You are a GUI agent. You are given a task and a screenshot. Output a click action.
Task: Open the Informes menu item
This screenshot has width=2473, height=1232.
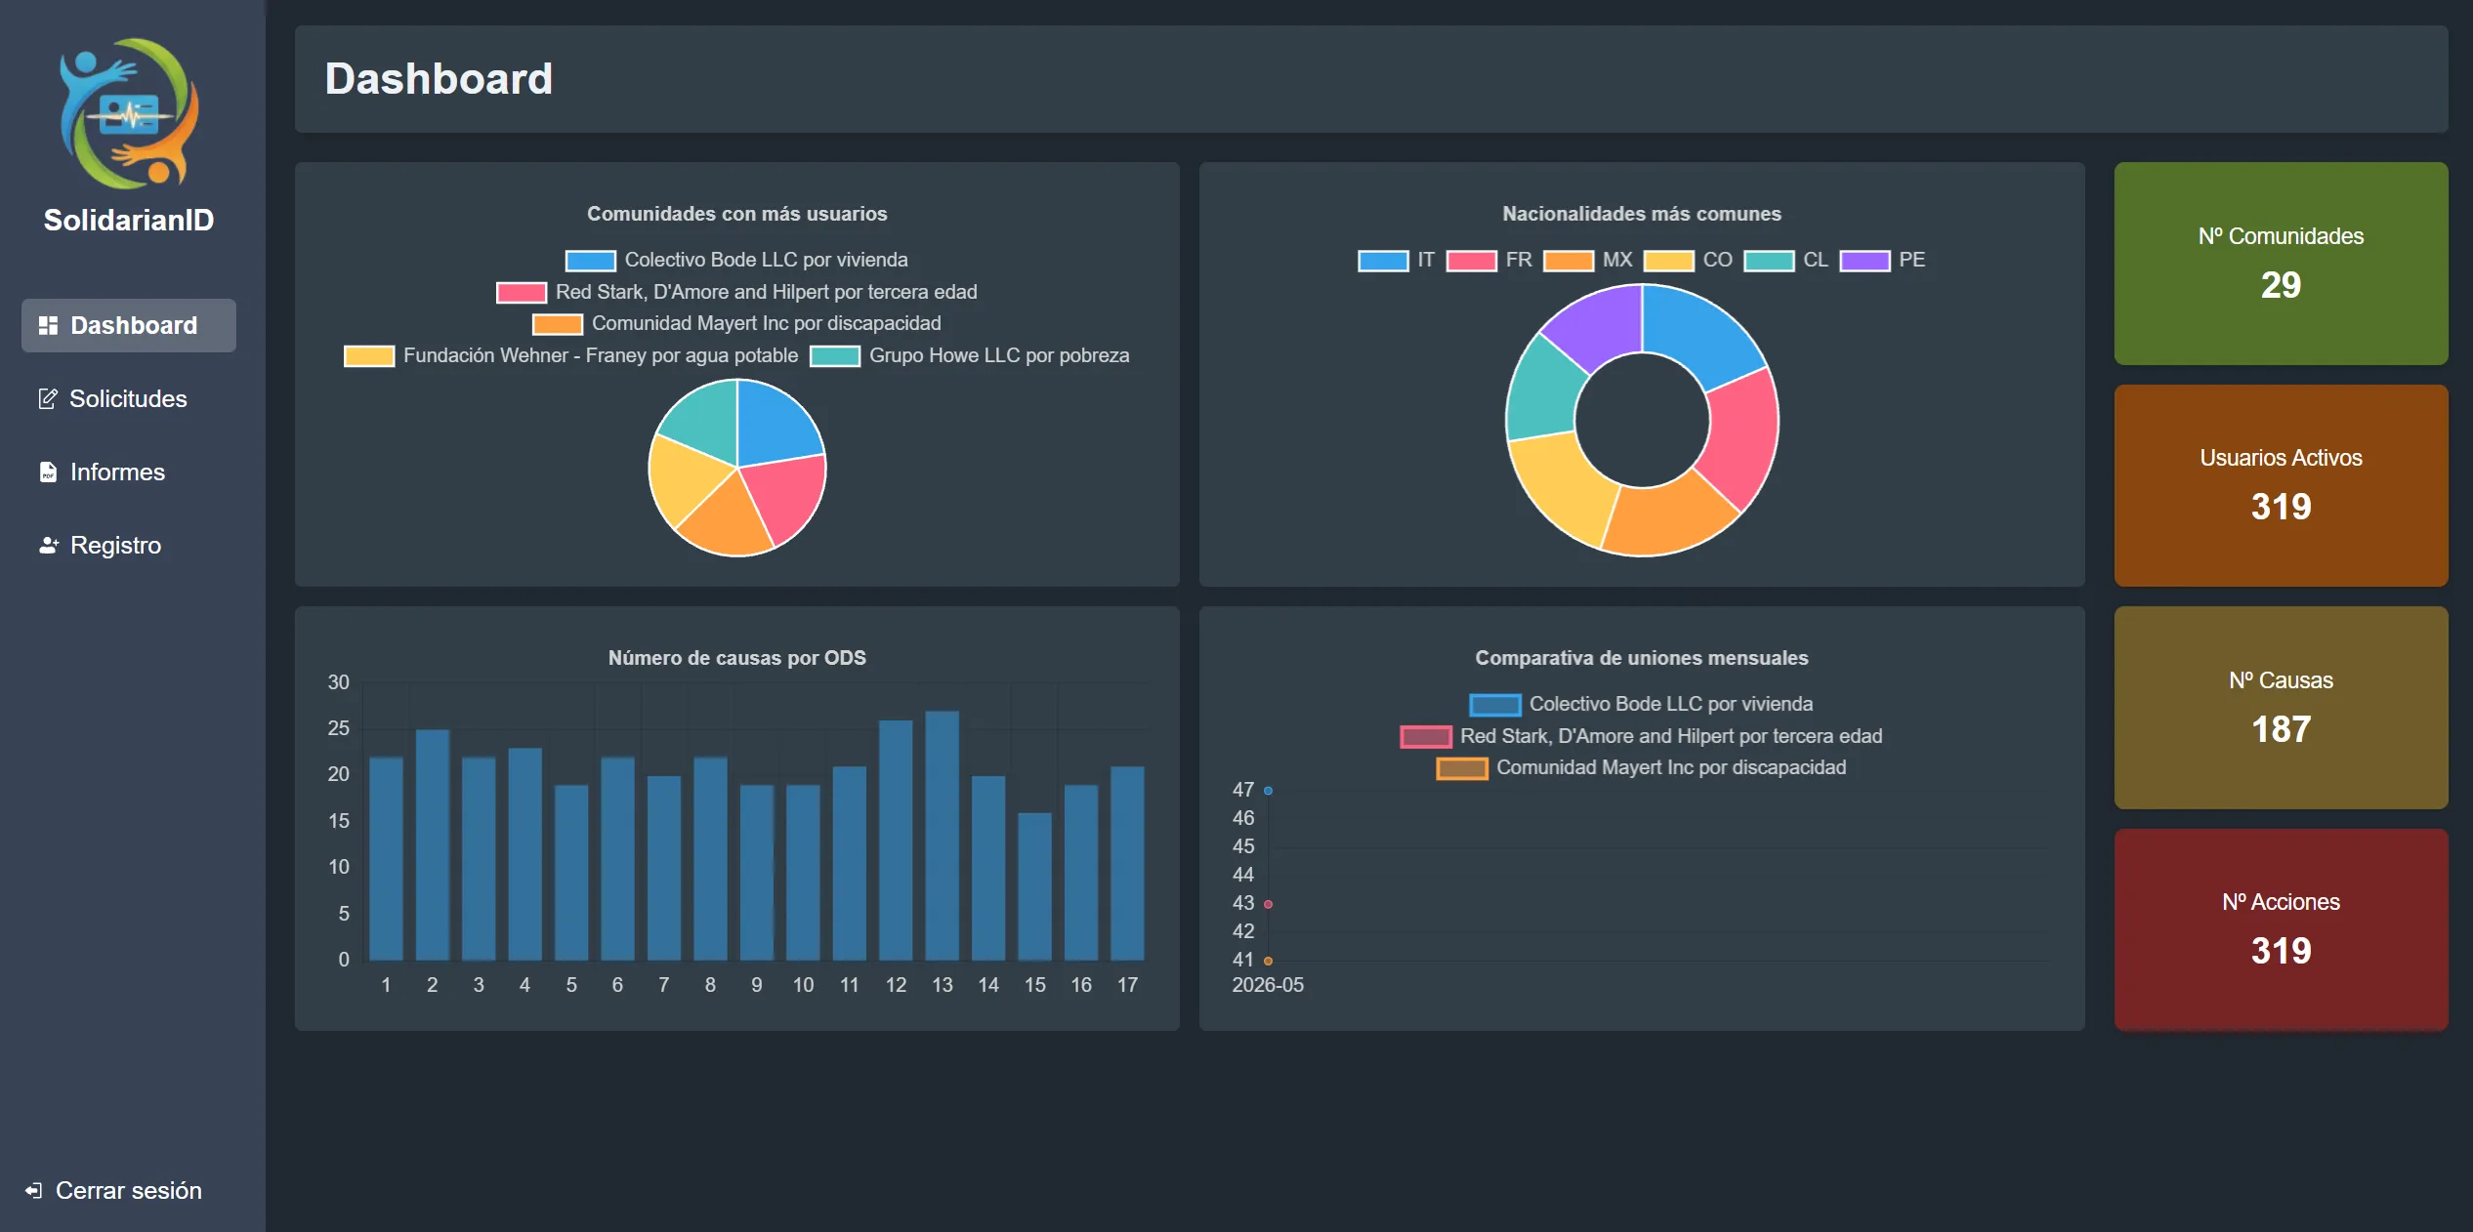pyautogui.click(x=129, y=472)
